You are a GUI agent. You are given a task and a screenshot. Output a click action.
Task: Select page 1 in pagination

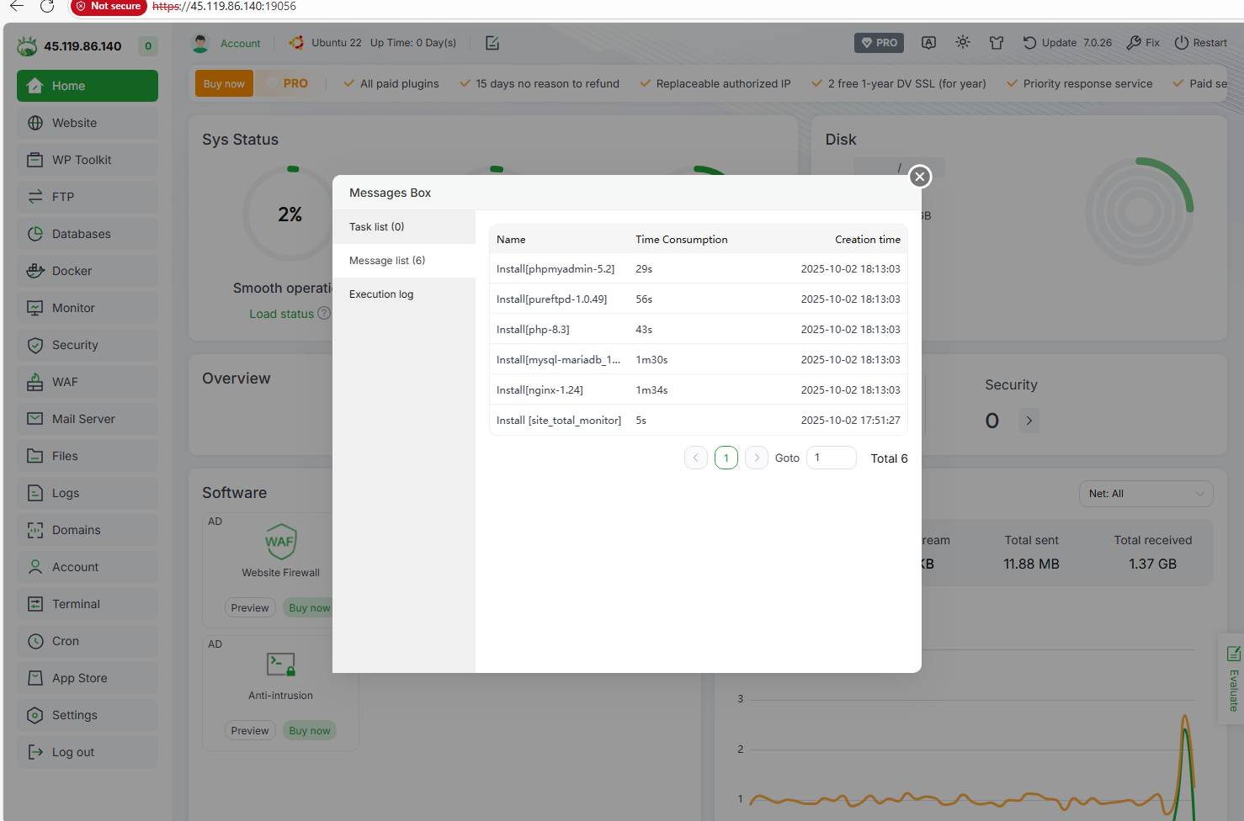[726, 458]
